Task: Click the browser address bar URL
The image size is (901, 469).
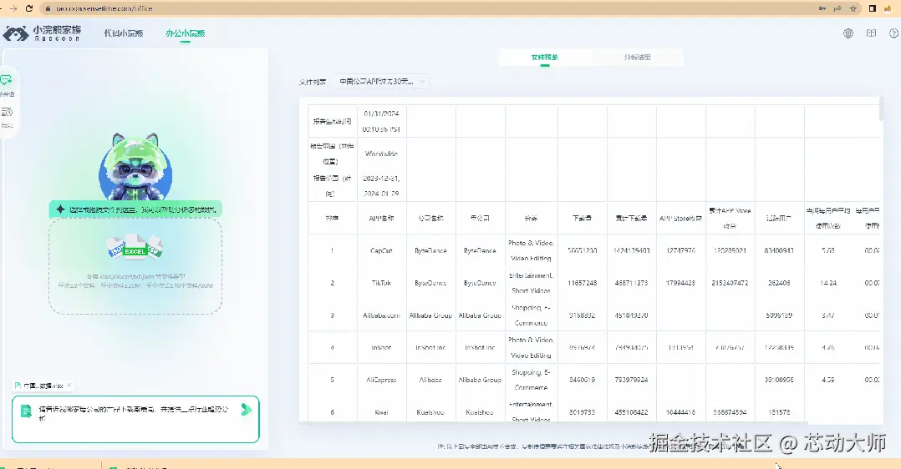Action: [104, 8]
